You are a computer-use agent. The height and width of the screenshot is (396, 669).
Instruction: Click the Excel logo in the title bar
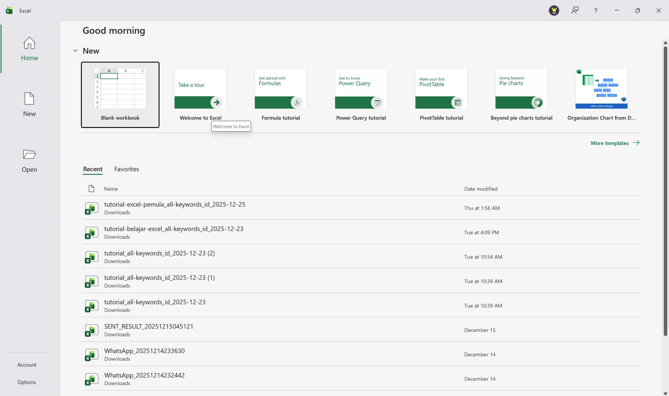point(9,10)
